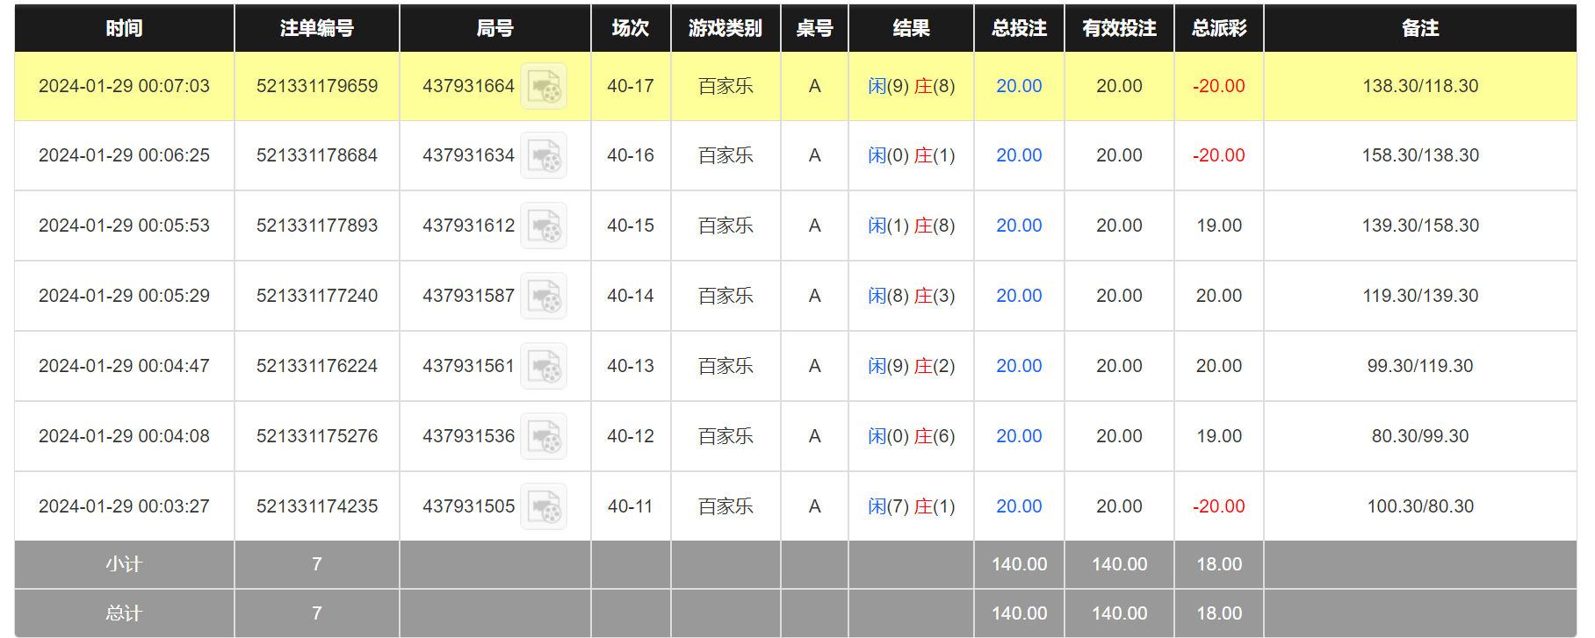
Task: Click the 桌号 column header
Action: pos(814,28)
